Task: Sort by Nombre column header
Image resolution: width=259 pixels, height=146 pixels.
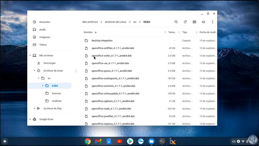Action: tap(88, 32)
